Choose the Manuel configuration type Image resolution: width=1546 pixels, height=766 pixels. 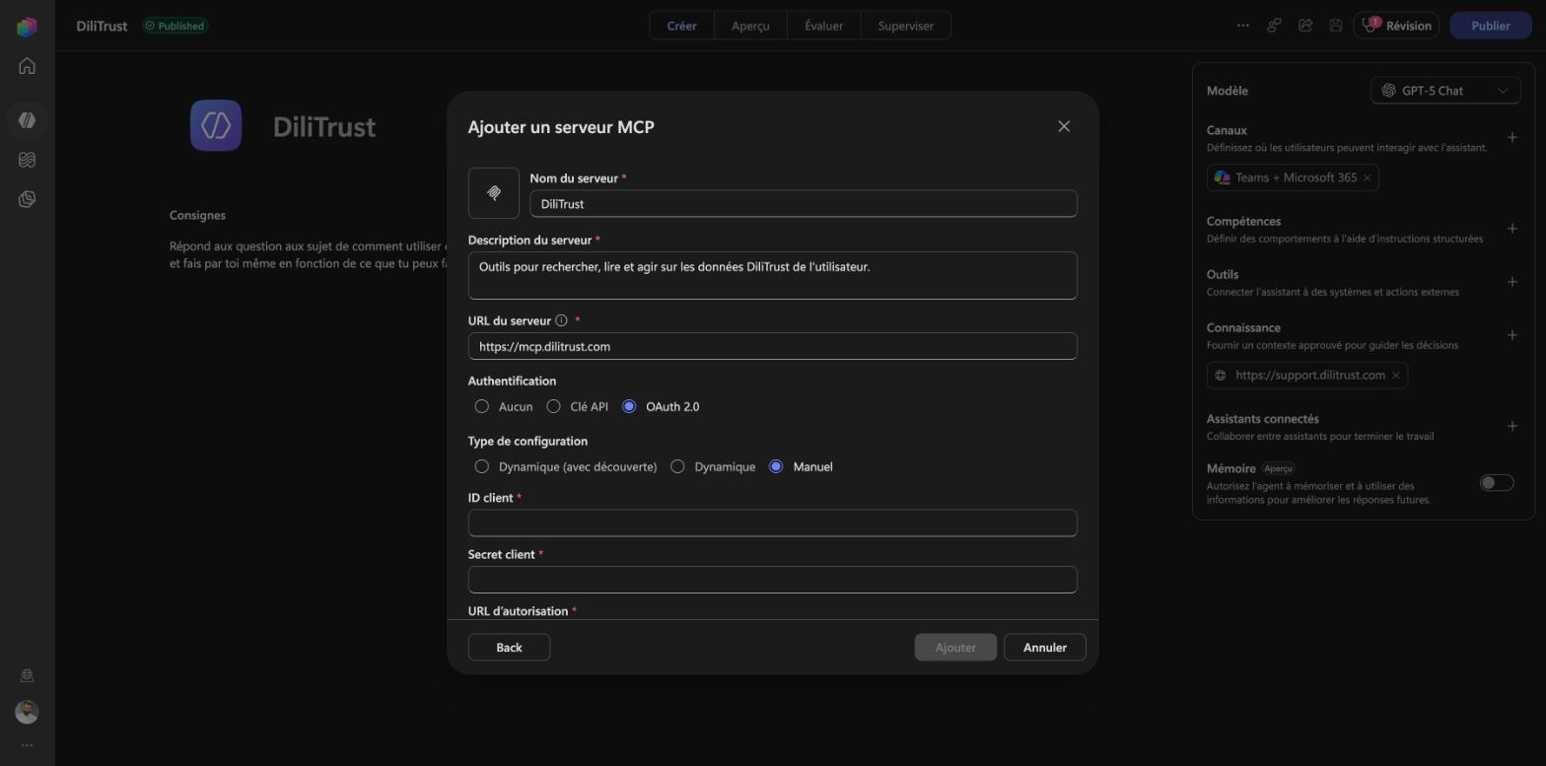coord(776,466)
